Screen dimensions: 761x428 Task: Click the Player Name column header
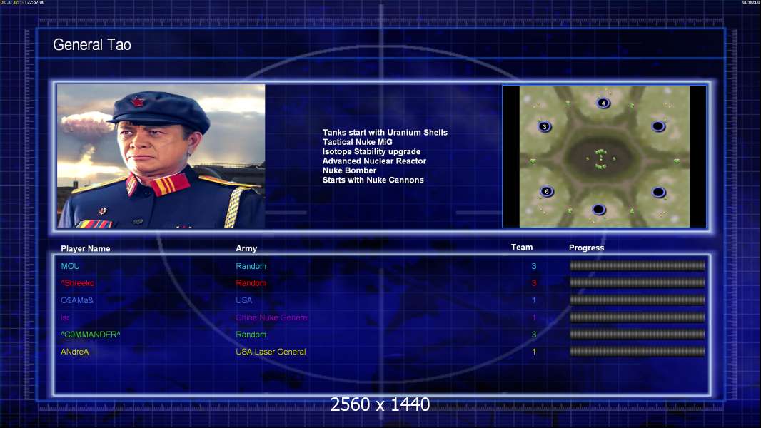86,248
